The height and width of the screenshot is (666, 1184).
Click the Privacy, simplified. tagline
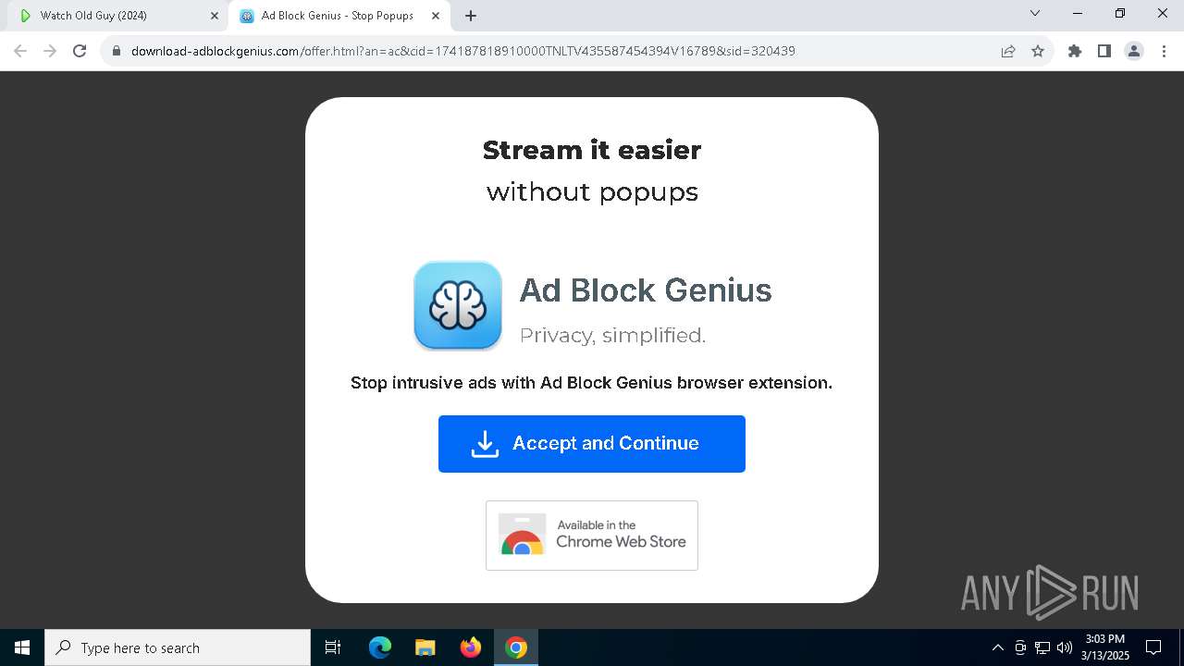(612, 336)
